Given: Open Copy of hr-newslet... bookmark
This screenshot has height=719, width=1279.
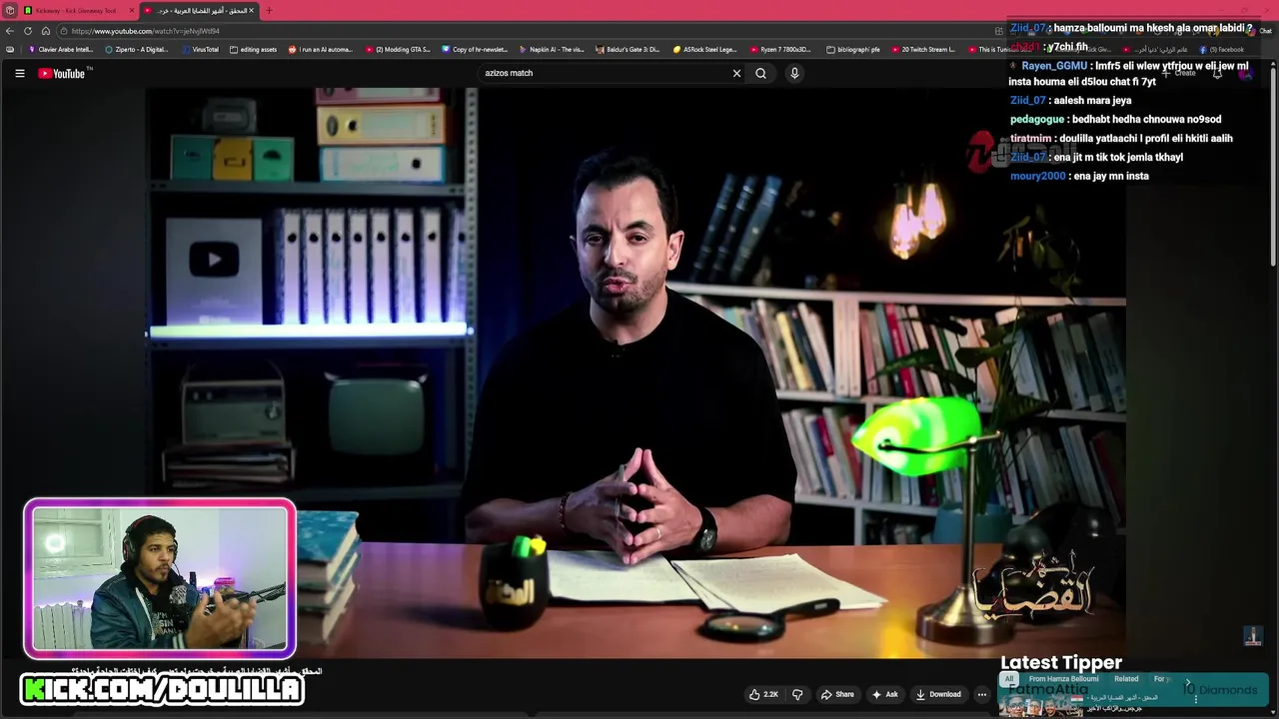Looking at the screenshot, I should [476, 49].
